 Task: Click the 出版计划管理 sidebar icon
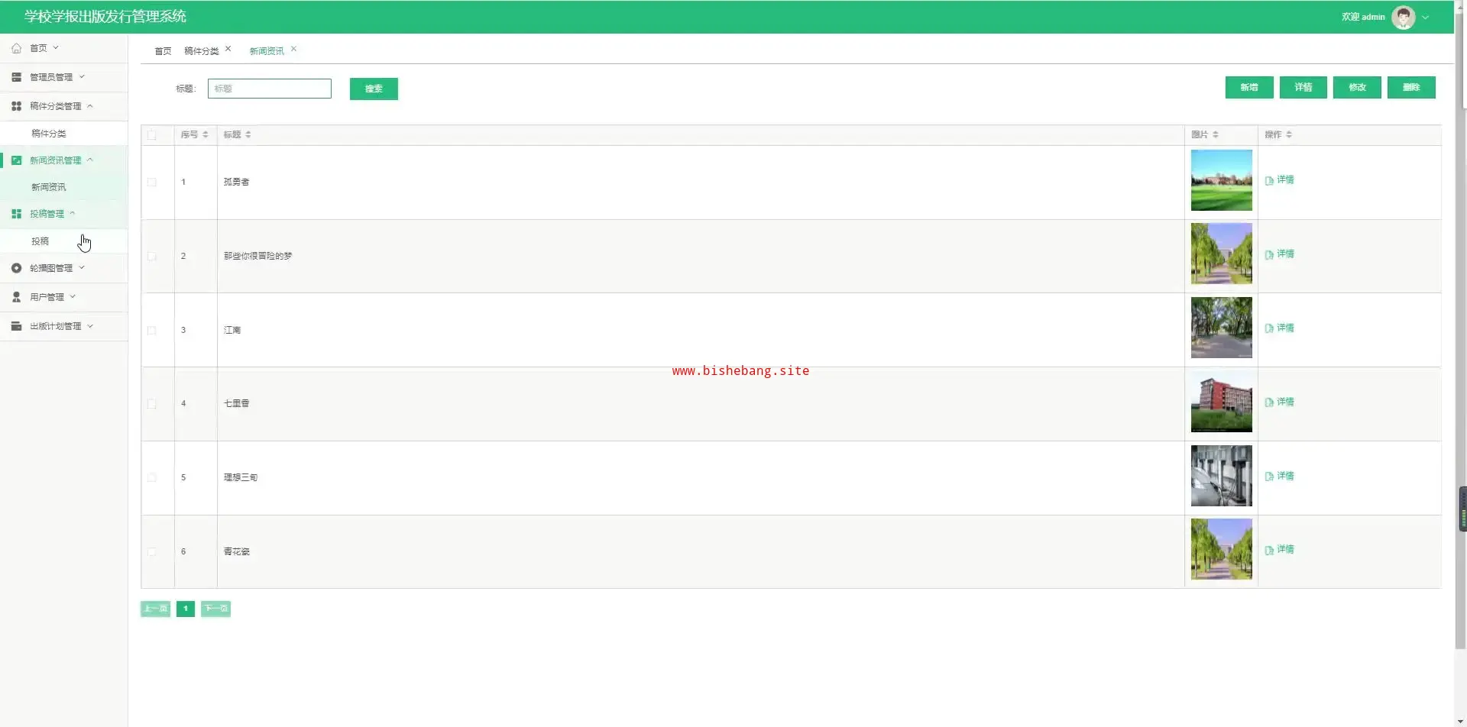tap(16, 326)
